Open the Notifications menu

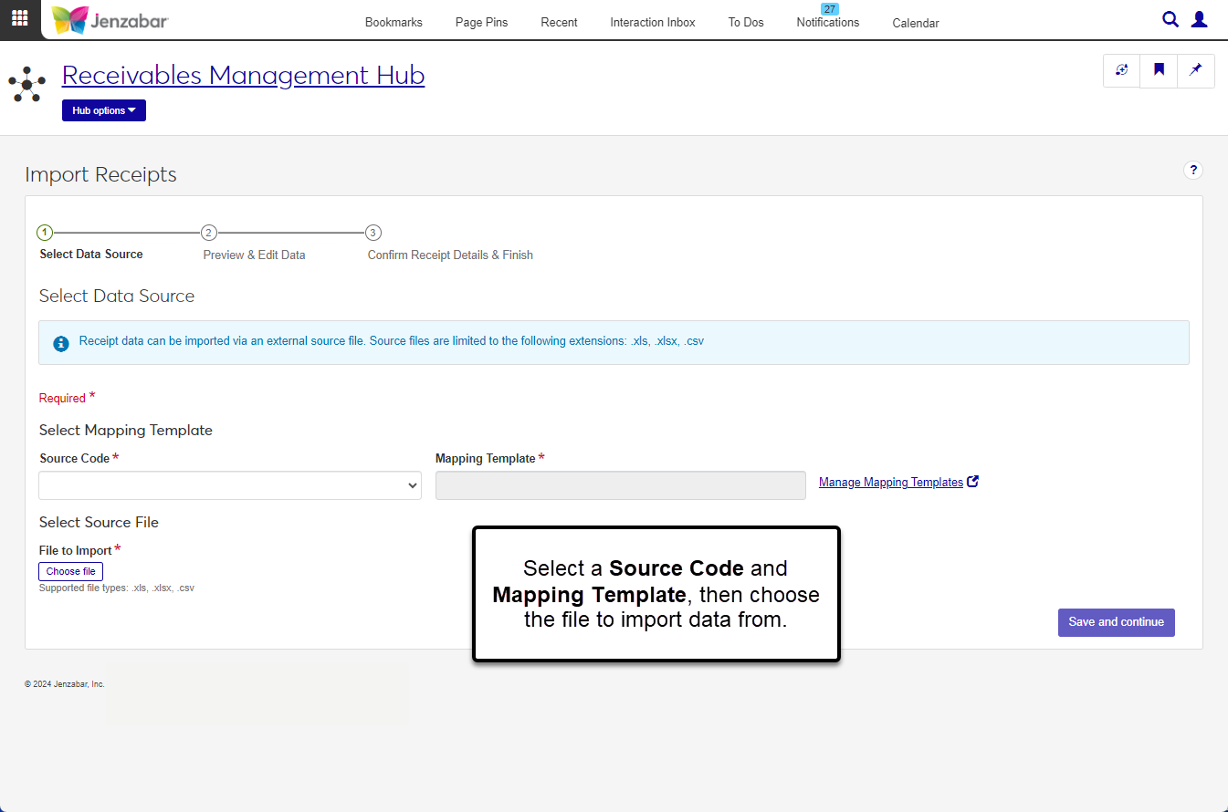[x=828, y=23]
